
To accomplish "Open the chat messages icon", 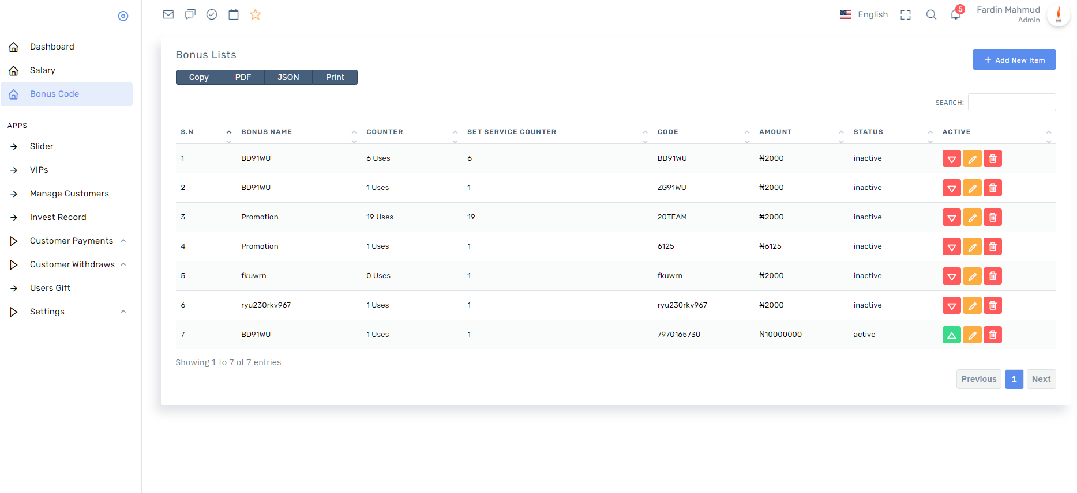I will [x=190, y=14].
